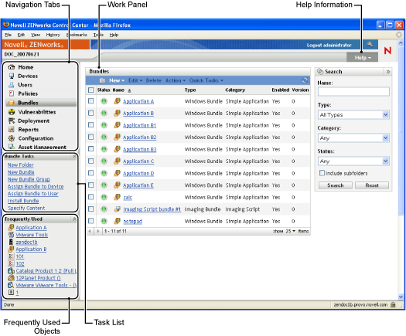The width and height of the screenshot is (406, 336).
Task: Click the Deployment icon in navigation
Action: pos(12,120)
